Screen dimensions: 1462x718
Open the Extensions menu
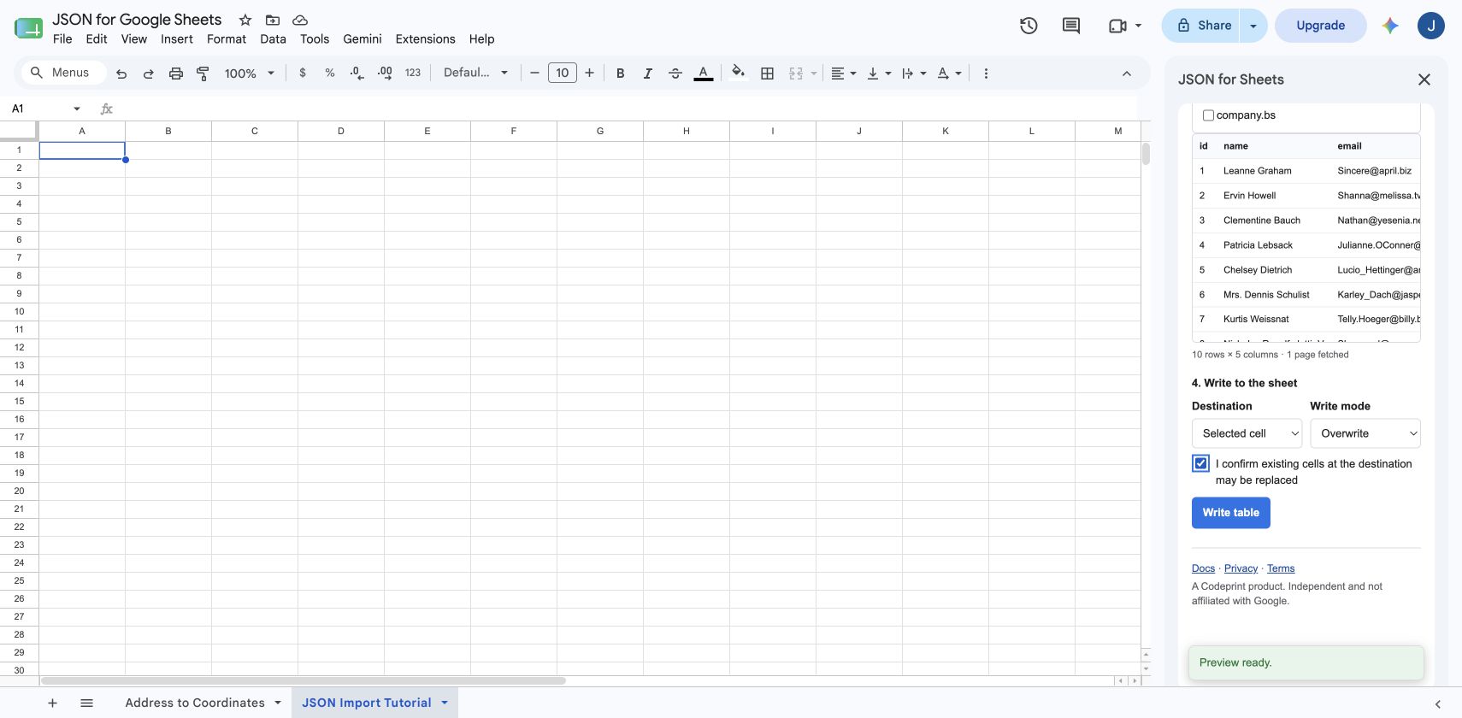(x=426, y=39)
